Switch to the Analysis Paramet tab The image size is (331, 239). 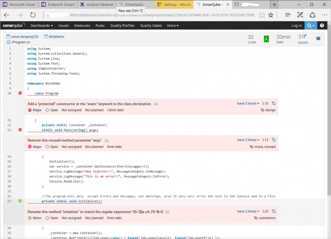coord(97,5)
